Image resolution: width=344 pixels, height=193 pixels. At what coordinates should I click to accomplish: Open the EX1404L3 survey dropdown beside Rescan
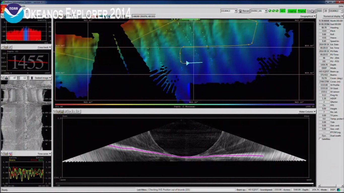(x=229, y=11)
